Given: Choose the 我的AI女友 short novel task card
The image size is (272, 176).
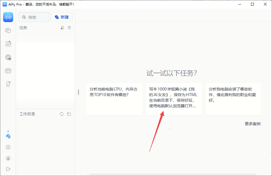Looking at the screenshot, I should point(174,99).
